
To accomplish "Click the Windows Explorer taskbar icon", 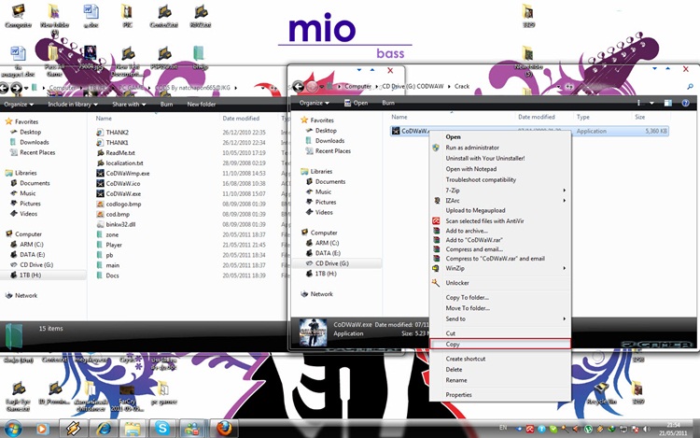I will 133,429.
